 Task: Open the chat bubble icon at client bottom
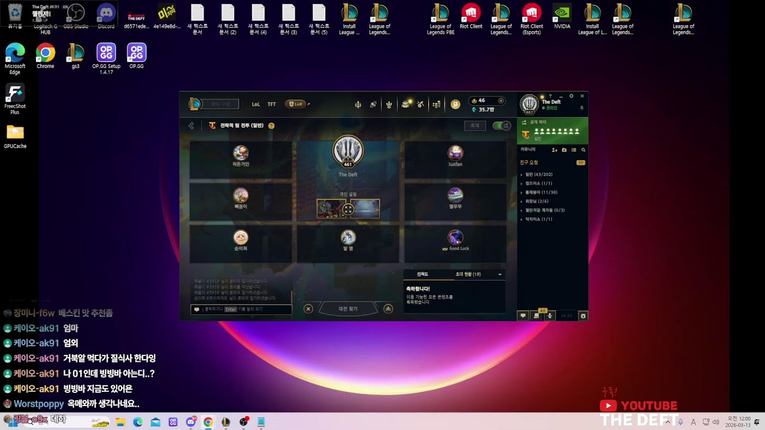(523, 315)
